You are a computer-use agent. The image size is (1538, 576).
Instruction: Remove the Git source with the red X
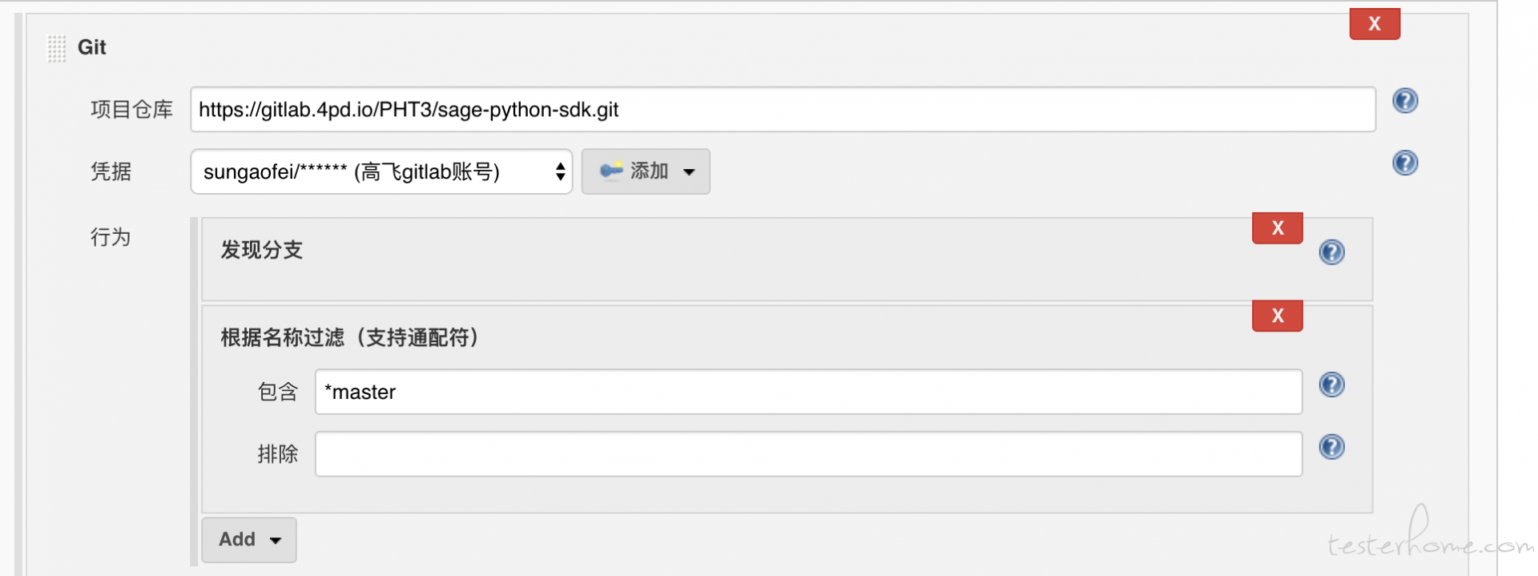click(1375, 24)
